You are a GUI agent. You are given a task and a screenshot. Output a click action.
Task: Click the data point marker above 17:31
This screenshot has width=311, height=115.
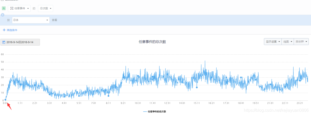click(226, 77)
